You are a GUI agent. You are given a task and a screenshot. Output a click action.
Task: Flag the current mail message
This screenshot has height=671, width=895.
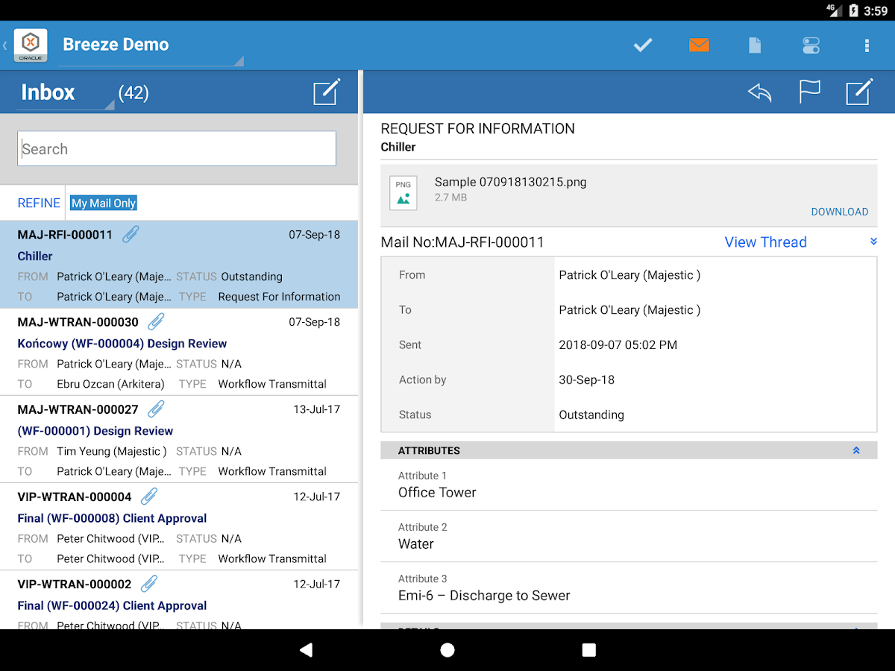809,92
